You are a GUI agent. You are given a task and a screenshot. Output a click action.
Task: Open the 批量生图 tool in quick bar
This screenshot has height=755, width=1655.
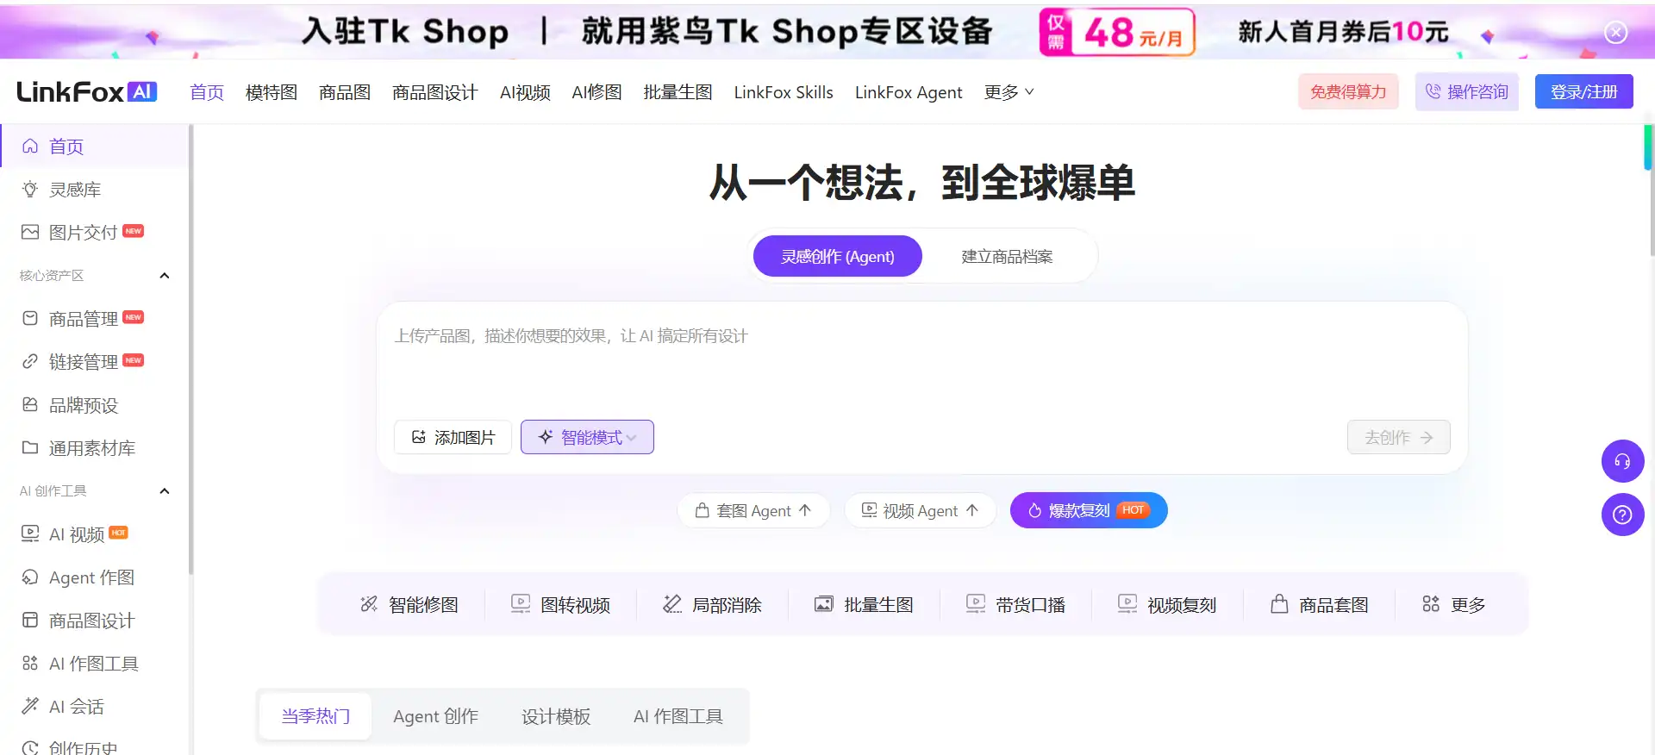point(864,604)
